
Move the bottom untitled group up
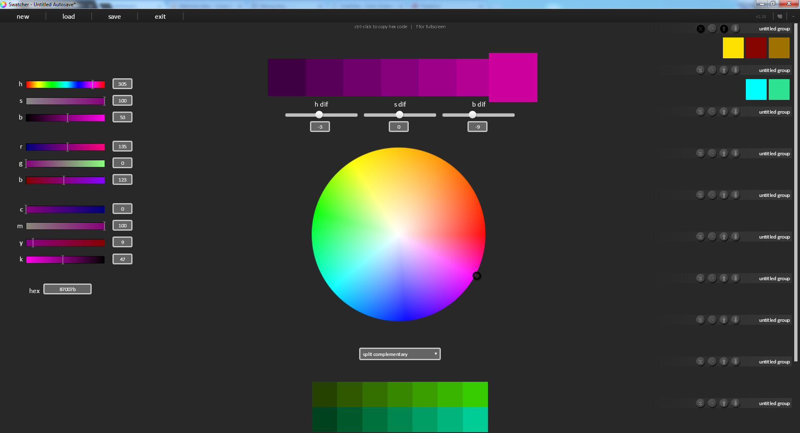[724, 403]
